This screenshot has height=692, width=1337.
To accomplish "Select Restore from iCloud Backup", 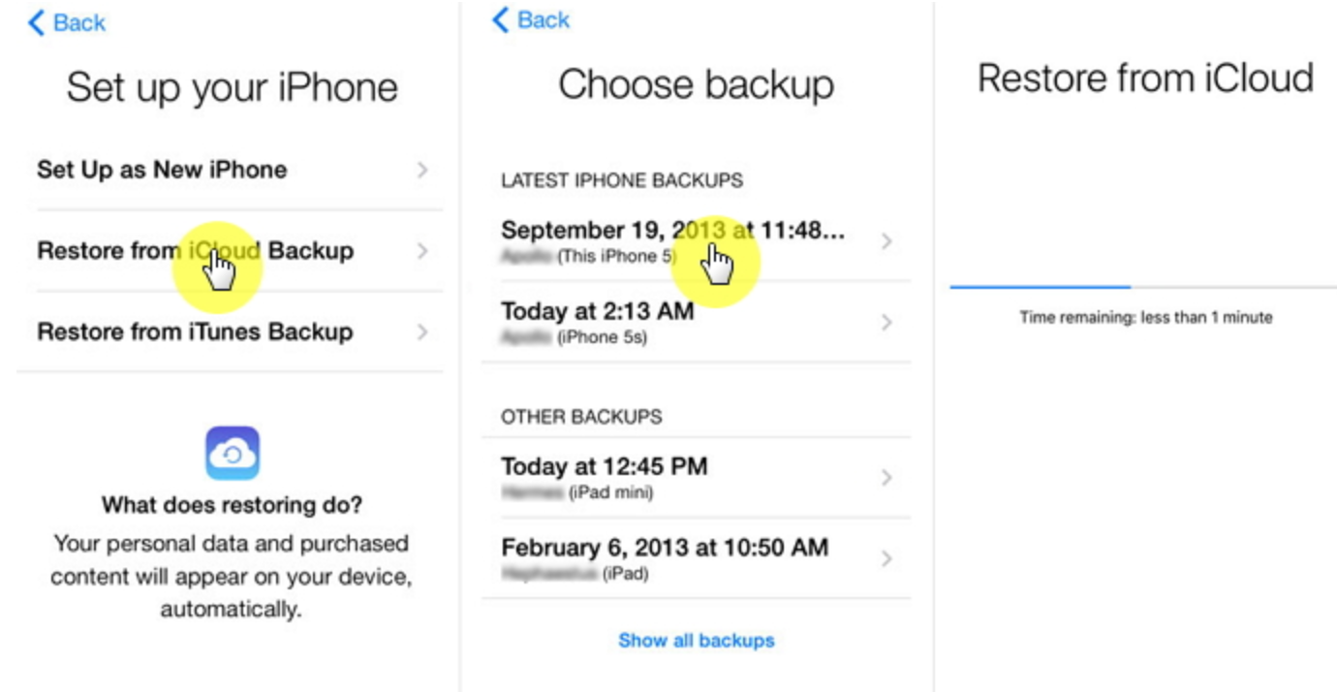I will click(194, 250).
